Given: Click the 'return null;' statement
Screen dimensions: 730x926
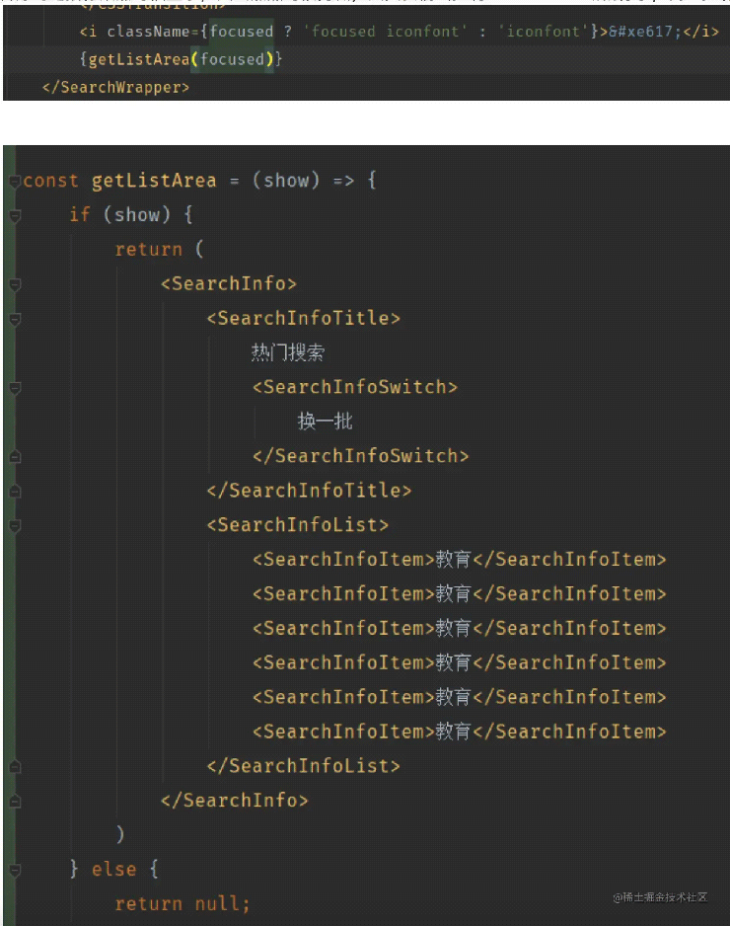Looking at the screenshot, I should [182, 903].
